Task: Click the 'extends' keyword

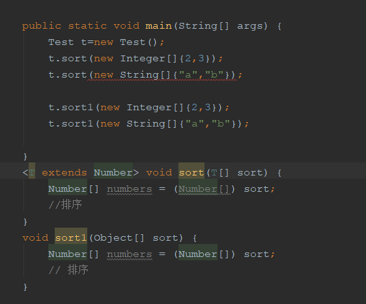Action: (x=64, y=173)
